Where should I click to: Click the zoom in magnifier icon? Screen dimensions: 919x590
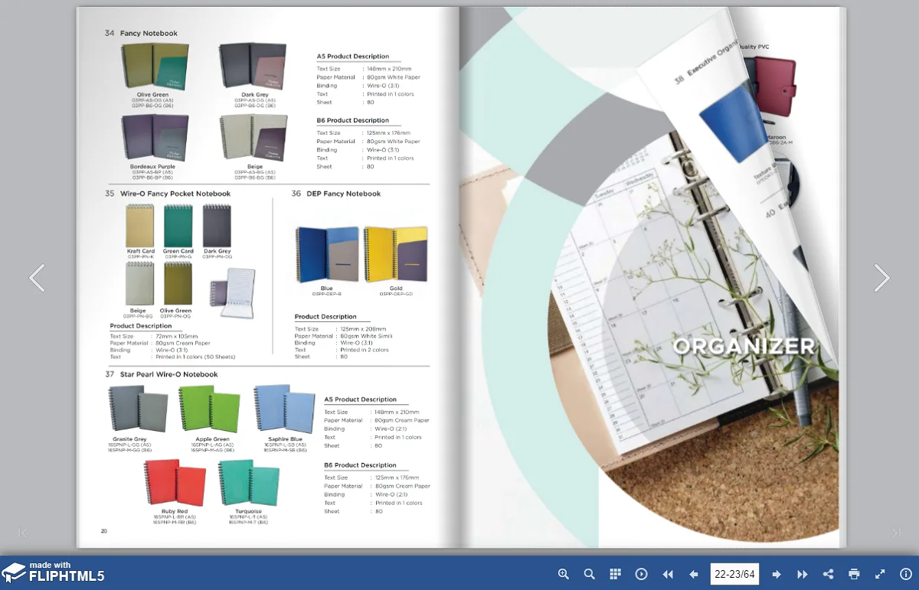pyautogui.click(x=564, y=574)
